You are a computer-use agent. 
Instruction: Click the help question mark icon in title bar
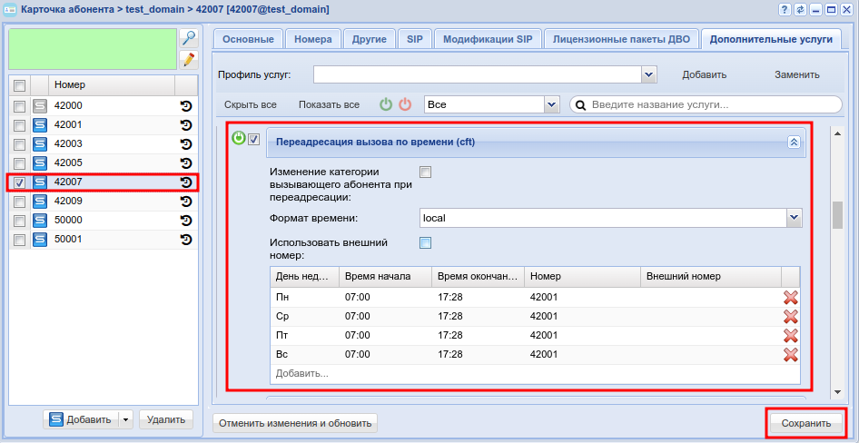click(785, 9)
